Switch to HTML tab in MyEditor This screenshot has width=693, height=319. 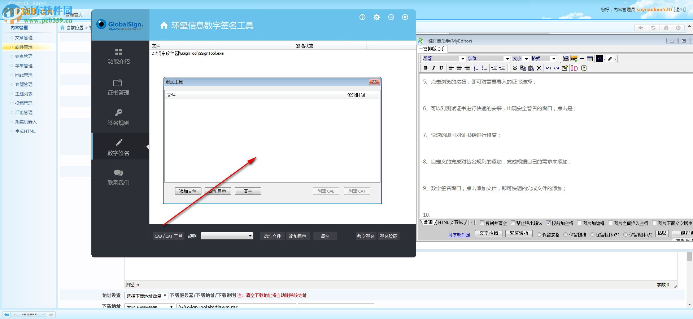click(443, 223)
